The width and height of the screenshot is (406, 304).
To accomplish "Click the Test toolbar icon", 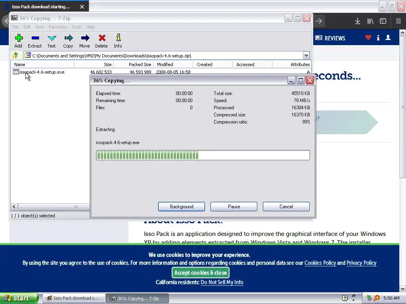I will [52, 38].
